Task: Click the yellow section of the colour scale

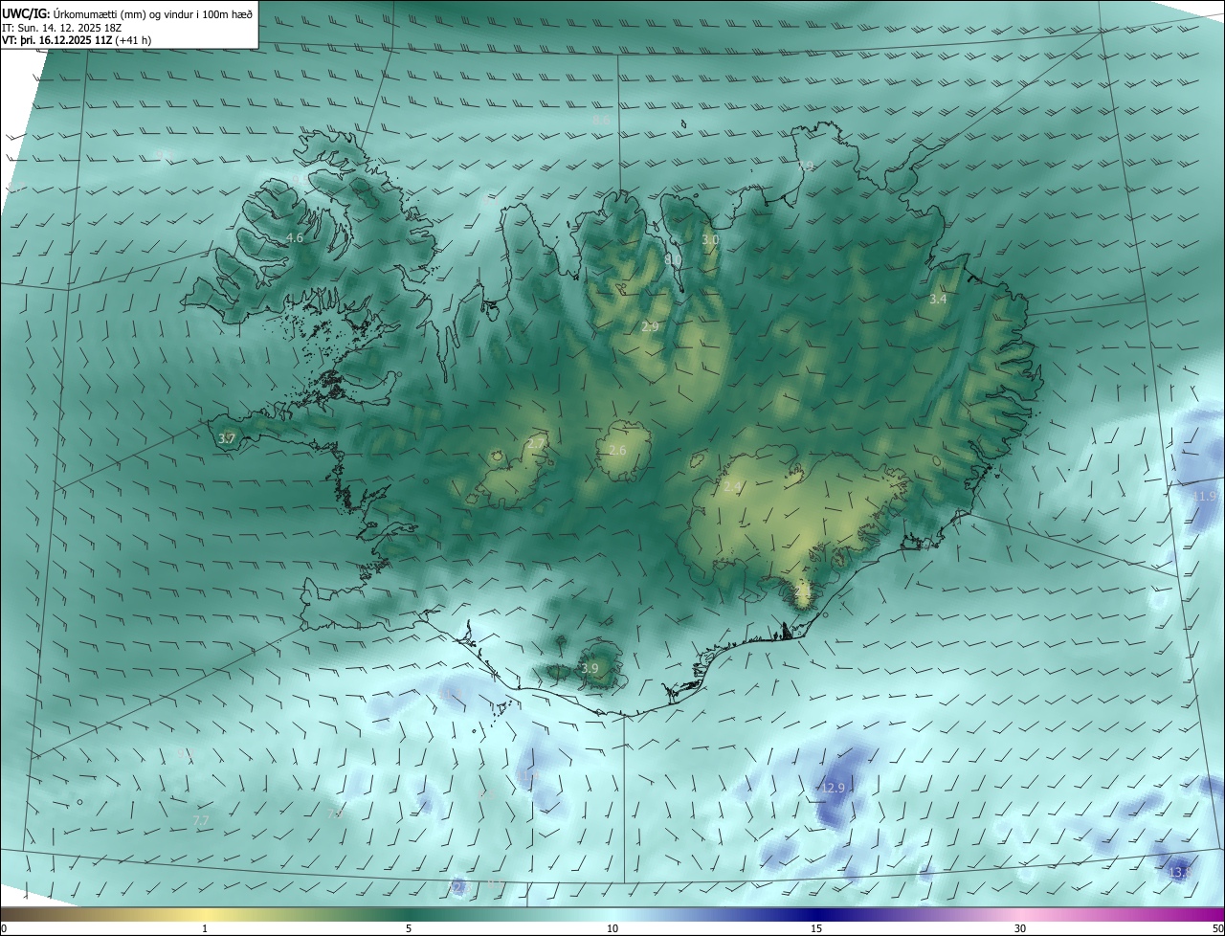Action: click(205, 915)
